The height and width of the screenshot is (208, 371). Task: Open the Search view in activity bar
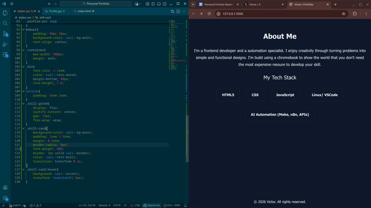click(5, 23)
